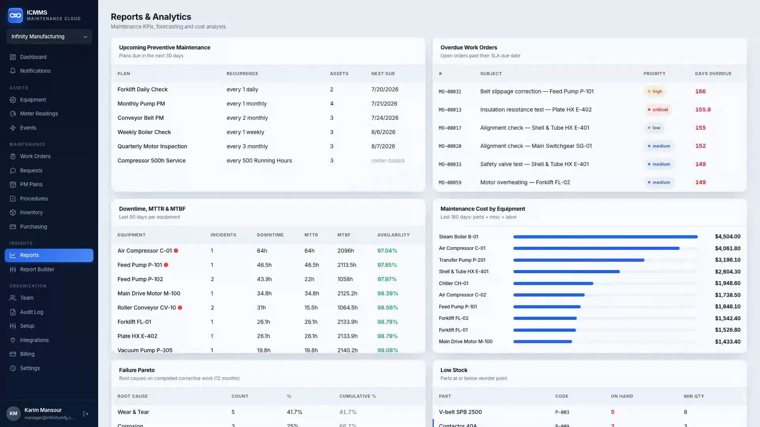Click the Events lightning bolt icon
The height and width of the screenshot is (427, 760).
tap(13, 128)
